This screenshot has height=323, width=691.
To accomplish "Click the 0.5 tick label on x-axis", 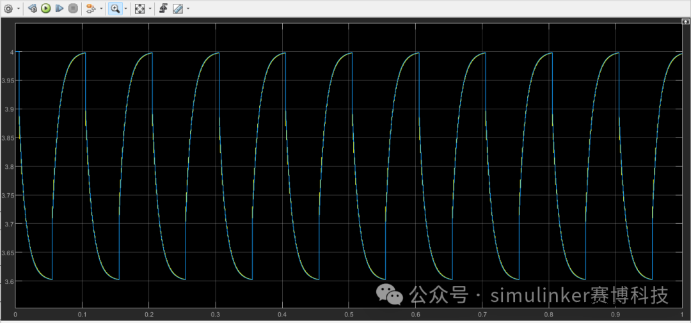I will pos(349,315).
